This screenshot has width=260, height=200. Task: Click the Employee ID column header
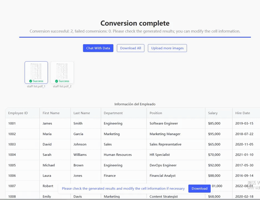18,113
